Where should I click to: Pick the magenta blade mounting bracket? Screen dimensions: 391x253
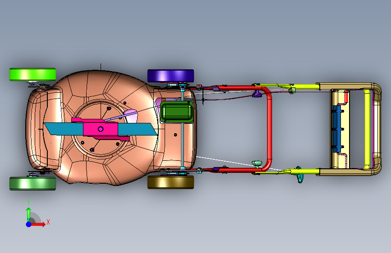point(101,130)
